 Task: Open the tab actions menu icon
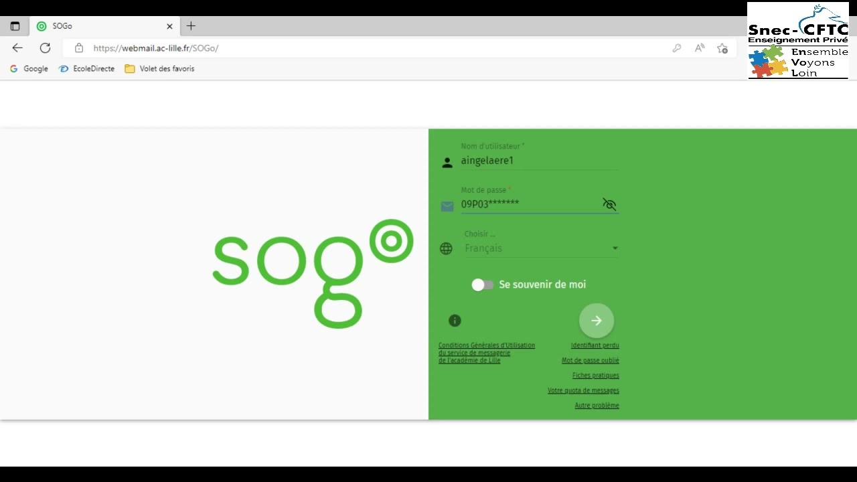15,26
